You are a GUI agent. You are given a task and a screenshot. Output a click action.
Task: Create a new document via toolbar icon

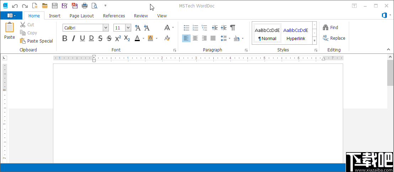35,6
